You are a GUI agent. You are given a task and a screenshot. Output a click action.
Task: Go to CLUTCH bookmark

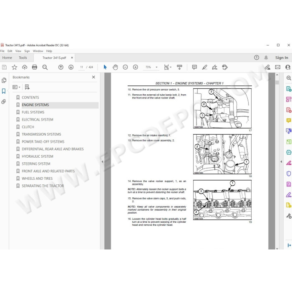(28, 127)
